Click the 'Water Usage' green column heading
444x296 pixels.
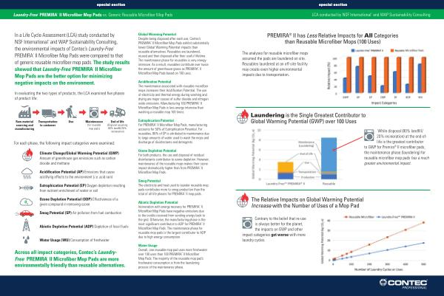148,246
